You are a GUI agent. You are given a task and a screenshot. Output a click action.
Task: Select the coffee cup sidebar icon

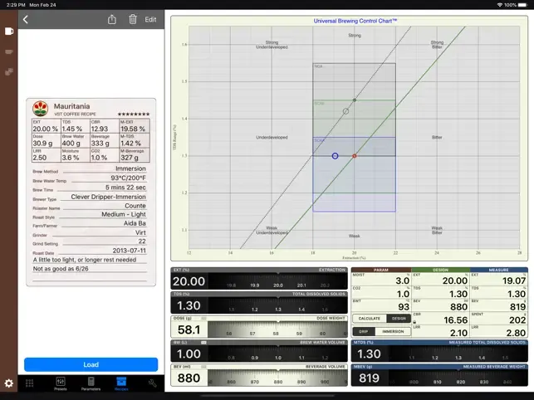pyautogui.click(x=9, y=32)
